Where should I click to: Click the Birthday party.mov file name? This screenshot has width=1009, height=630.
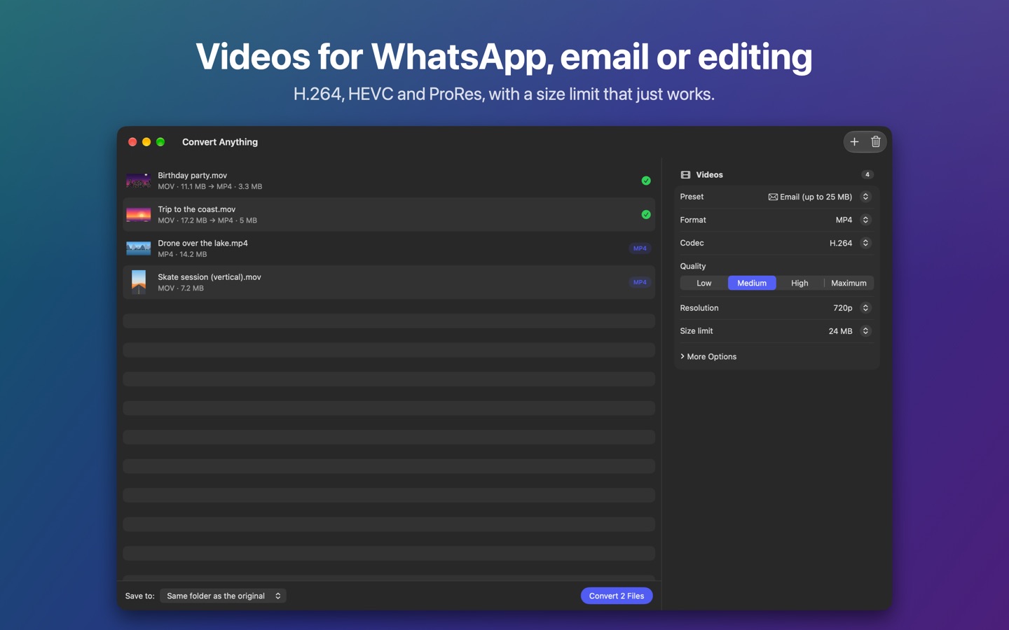point(192,176)
